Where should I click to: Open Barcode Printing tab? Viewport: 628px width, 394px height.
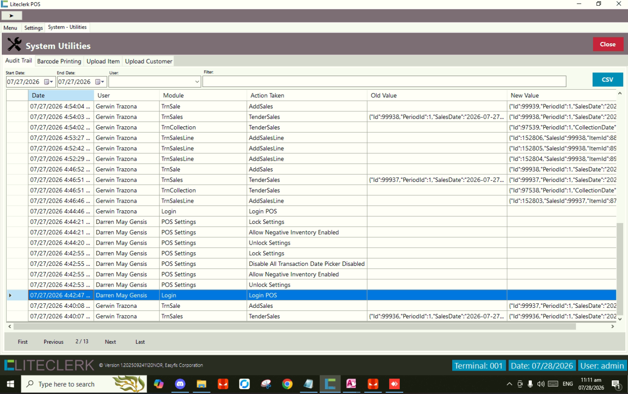pyautogui.click(x=59, y=61)
